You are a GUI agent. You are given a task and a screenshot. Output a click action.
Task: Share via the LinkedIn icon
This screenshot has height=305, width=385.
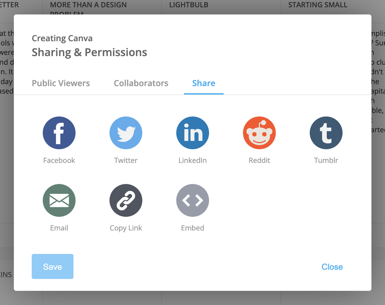tap(193, 133)
